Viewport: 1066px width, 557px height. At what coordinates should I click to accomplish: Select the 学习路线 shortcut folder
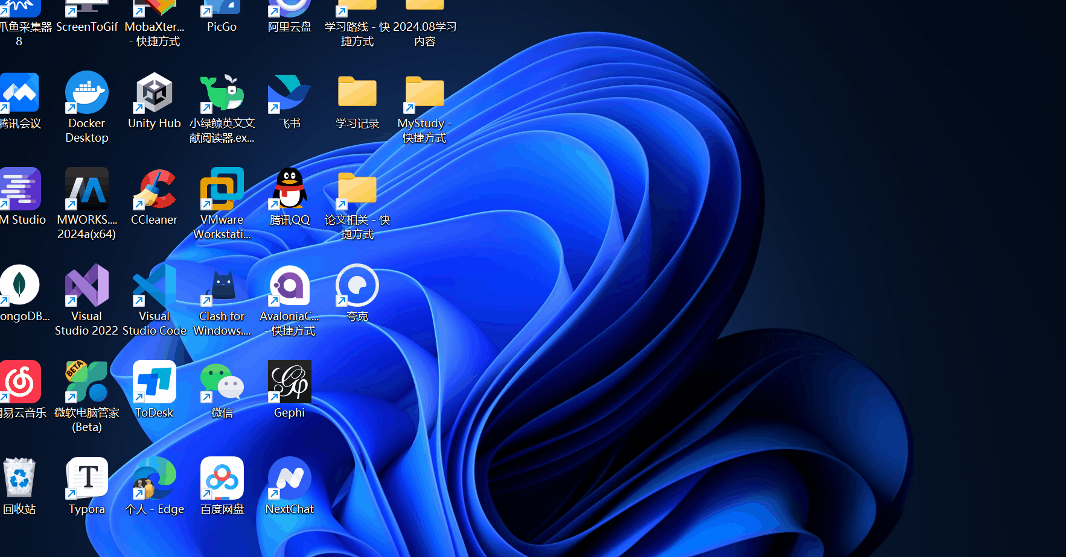click(357, 8)
